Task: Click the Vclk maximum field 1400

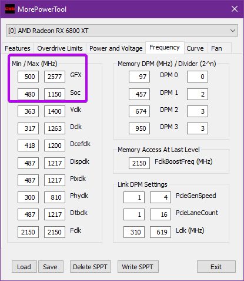Action: click(x=55, y=111)
